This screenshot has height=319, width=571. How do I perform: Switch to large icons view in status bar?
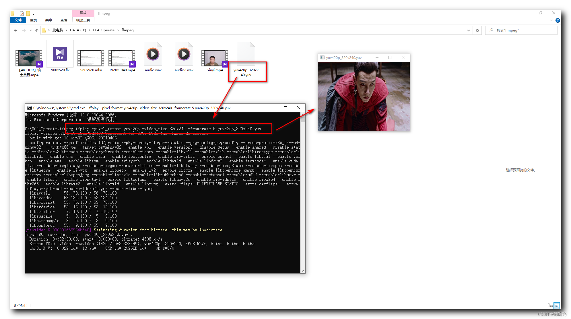(x=557, y=305)
